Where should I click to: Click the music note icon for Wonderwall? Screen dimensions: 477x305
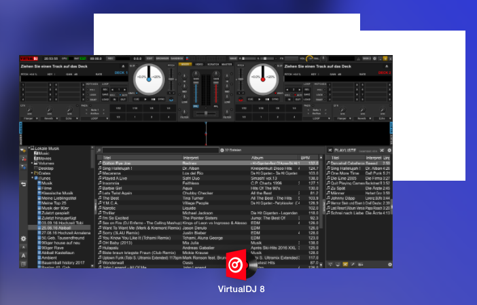click(99, 262)
